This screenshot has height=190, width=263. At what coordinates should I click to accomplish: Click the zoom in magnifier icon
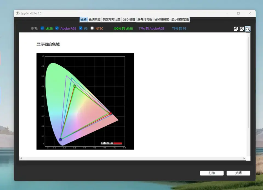(x=236, y=29)
